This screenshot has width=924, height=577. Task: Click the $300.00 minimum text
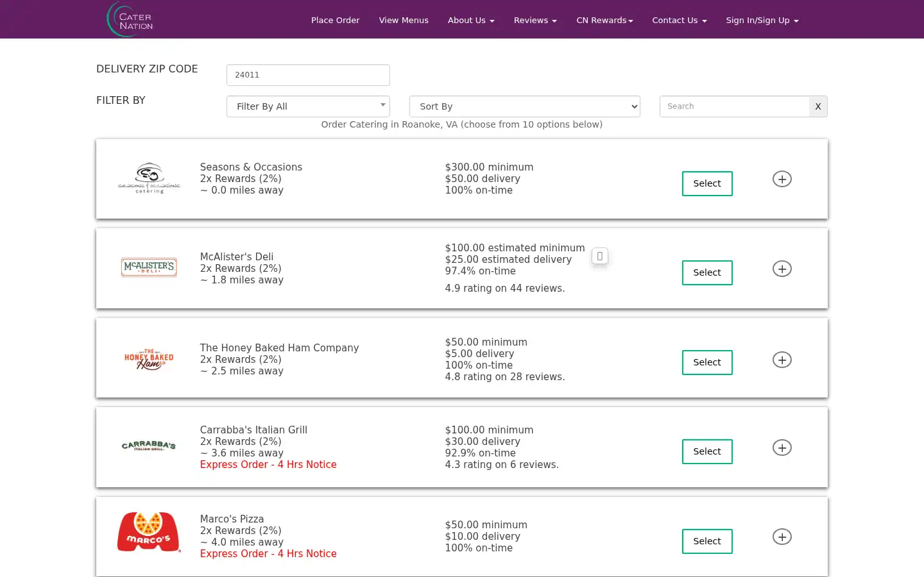pos(489,167)
